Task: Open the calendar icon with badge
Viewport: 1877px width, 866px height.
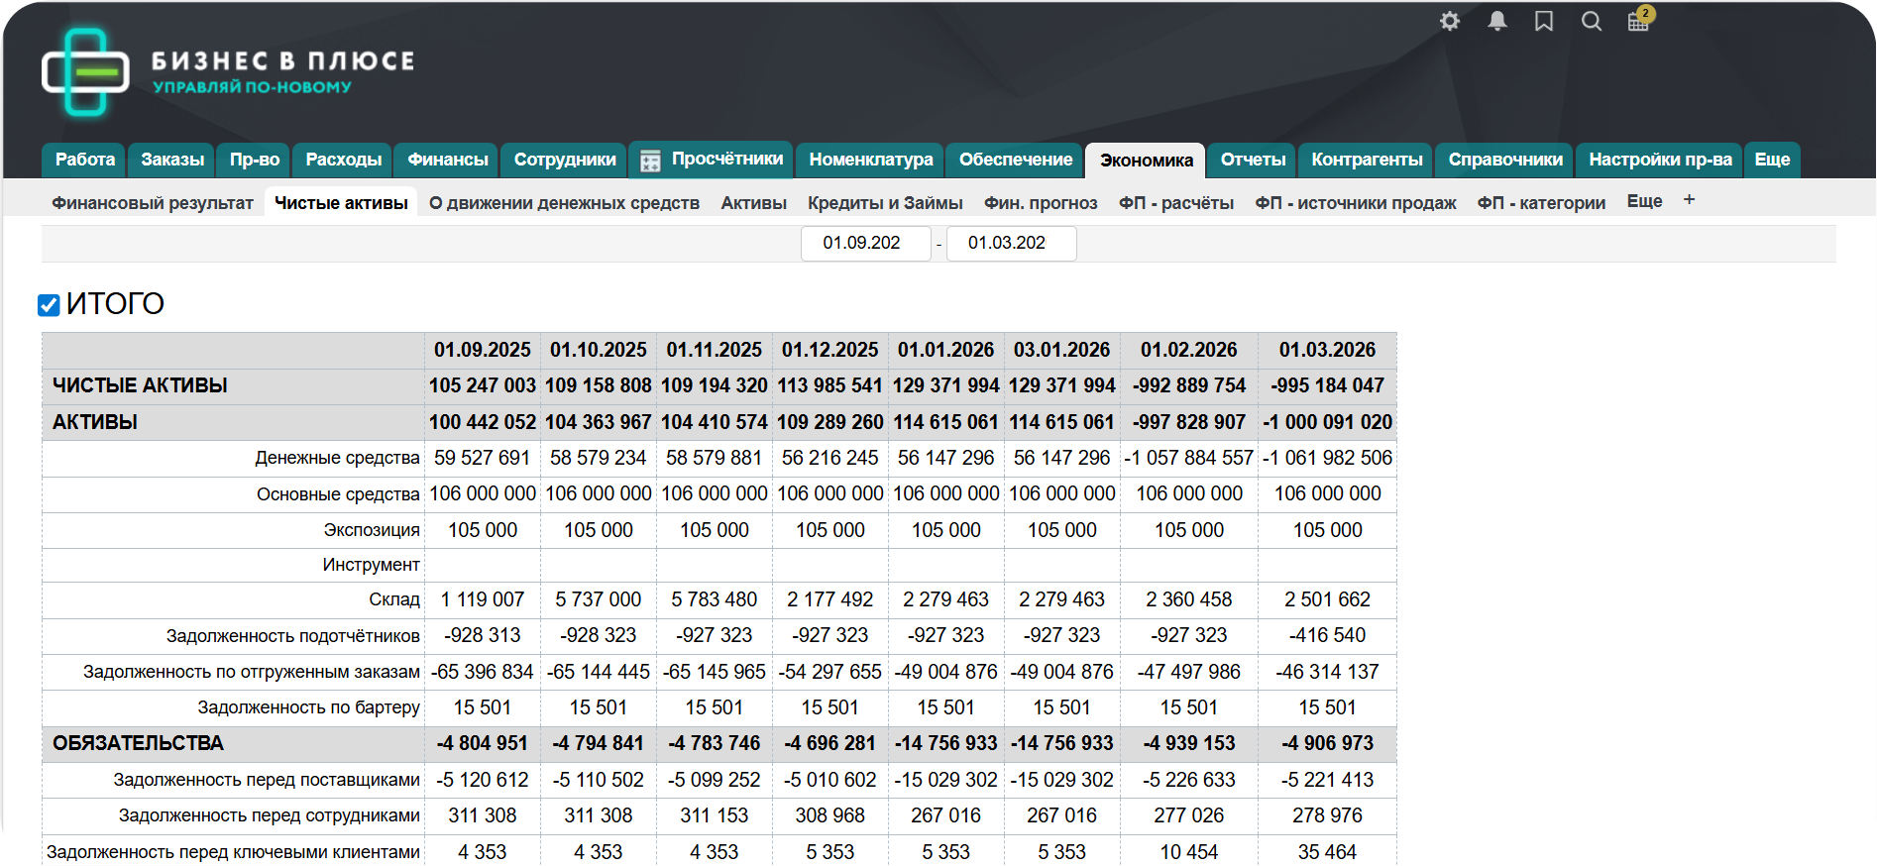Action: 1639,21
